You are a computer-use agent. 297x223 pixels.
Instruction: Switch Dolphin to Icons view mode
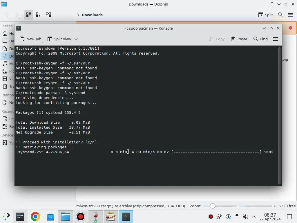tap(29, 15)
